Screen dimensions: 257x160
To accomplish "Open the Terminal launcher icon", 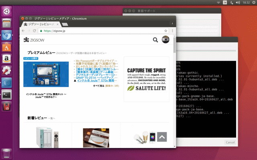I will pyautogui.click(x=6, y=94).
